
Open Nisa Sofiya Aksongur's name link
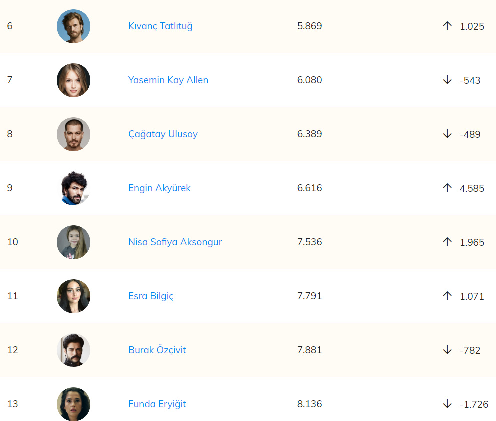pyautogui.click(x=175, y=242)
